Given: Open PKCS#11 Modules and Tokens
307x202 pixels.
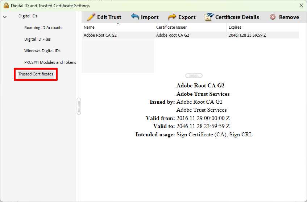Looking at the screenshot, I should 50,62.
